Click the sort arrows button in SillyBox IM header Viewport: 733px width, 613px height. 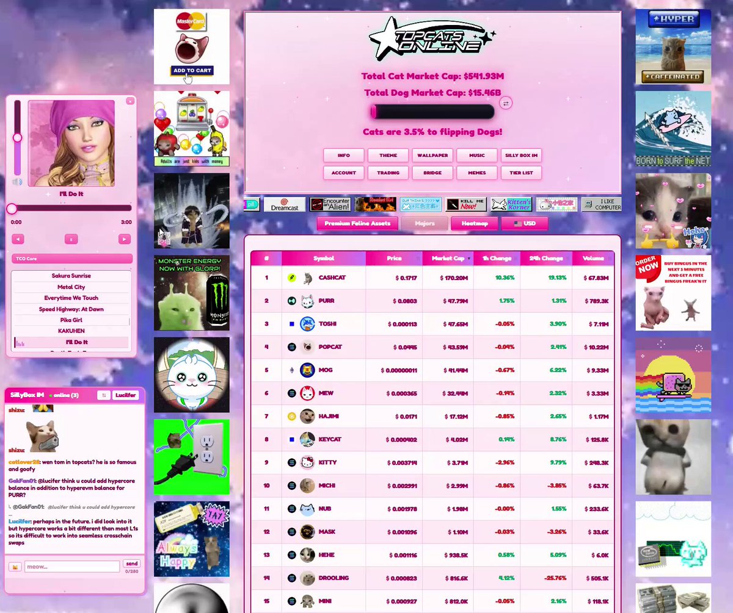click(104, 395)
